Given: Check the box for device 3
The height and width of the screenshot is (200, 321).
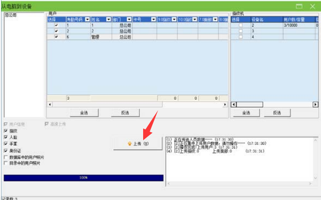Looking at the screenshot, I should tap(241, 31).
